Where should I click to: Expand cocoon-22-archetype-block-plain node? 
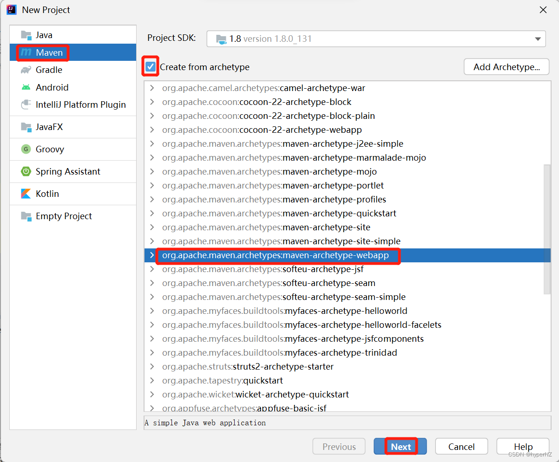(x=152, y=116)
